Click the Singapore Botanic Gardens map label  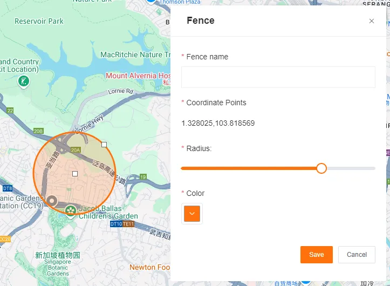click(x=58, y=264)
